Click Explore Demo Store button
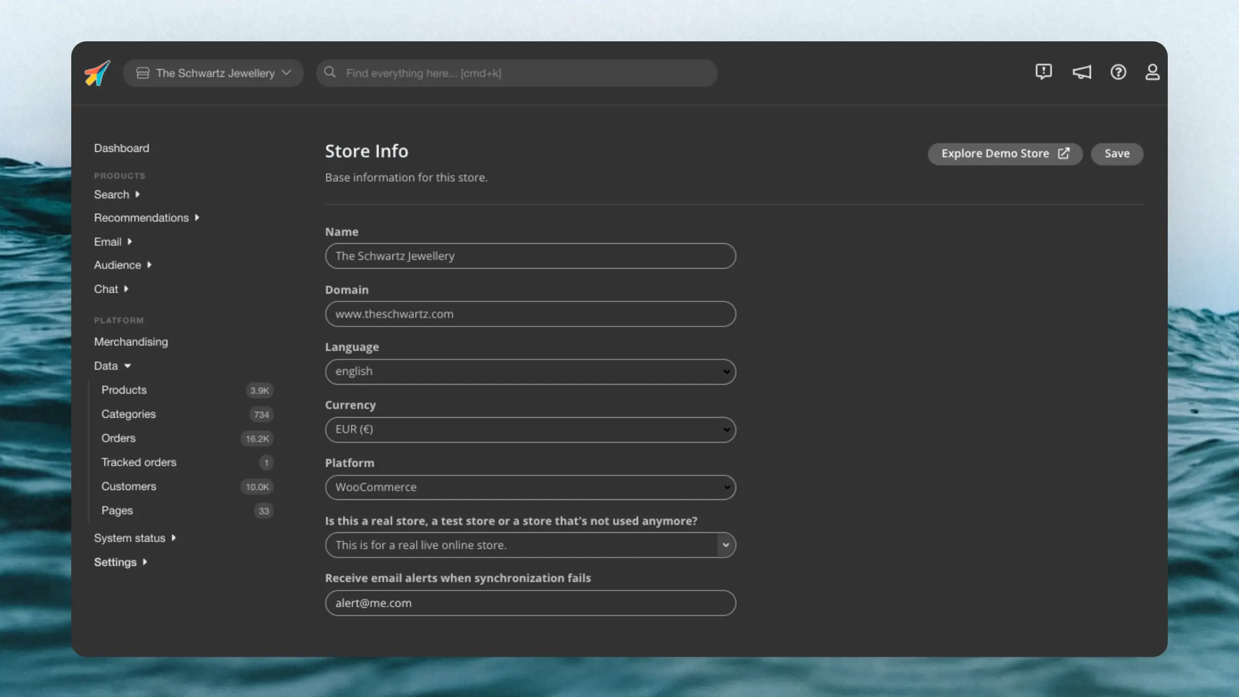The width and height of the screenshot is (1239, 697). tap(1005, 154)
